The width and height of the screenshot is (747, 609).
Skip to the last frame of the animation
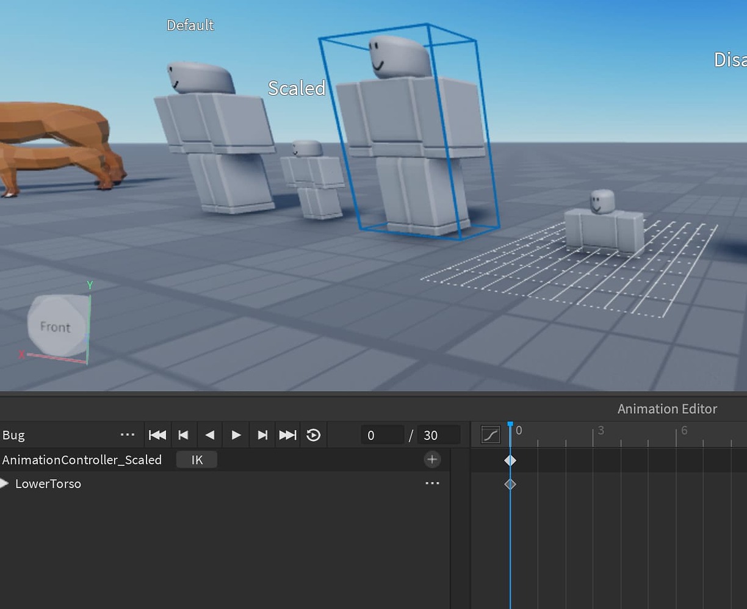pyautogui.click(x=287, y=434)
